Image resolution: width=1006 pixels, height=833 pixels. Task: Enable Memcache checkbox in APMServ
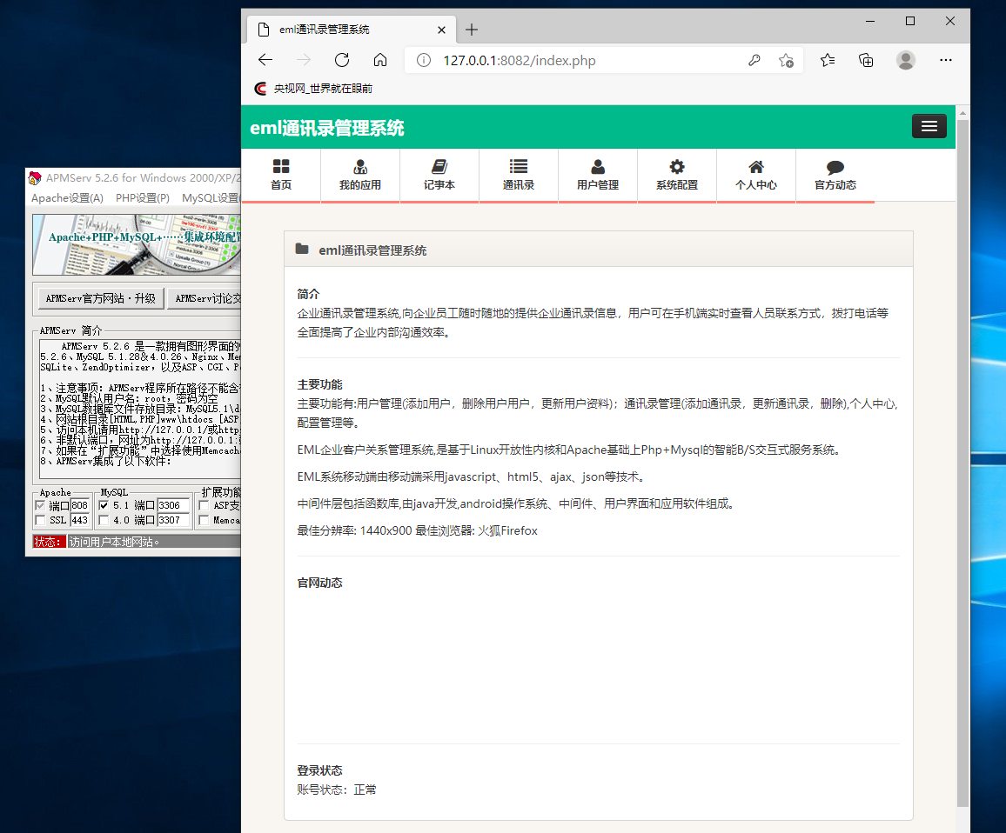(204, 520)
